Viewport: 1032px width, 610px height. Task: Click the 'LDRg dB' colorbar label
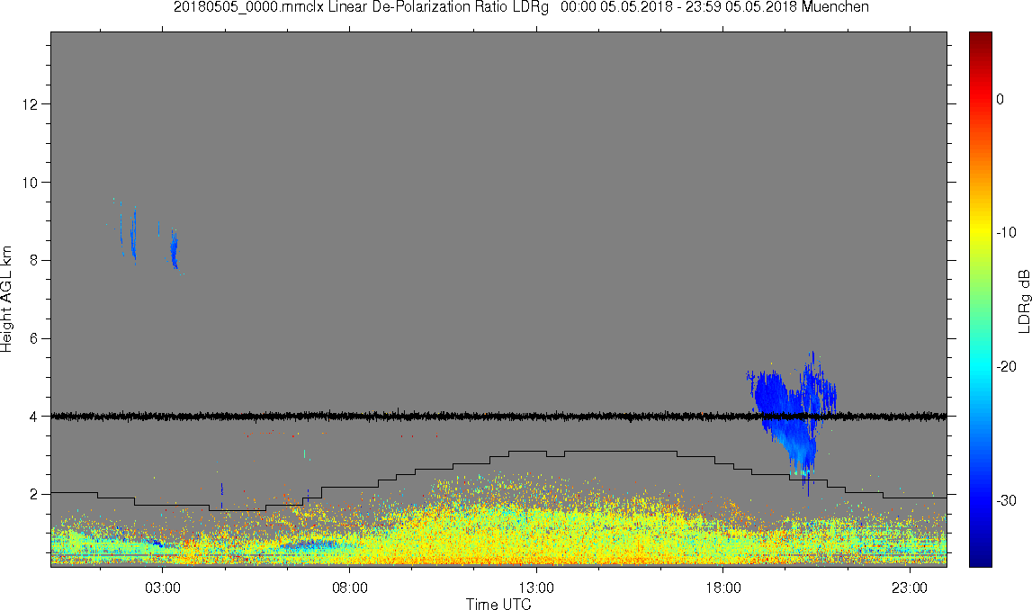pyautogui.click(x=1023, y=301)
